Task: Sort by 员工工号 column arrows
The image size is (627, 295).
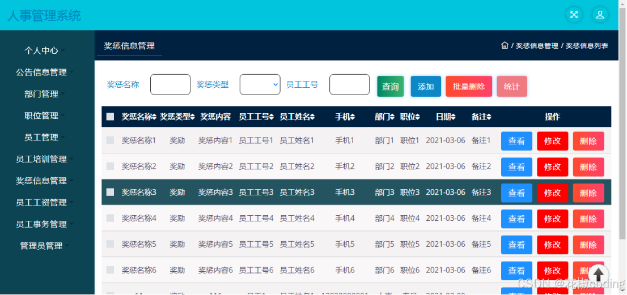Action: (x=272, y=117)
